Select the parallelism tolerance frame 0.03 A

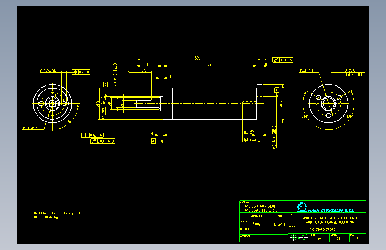tap(283, 60)
